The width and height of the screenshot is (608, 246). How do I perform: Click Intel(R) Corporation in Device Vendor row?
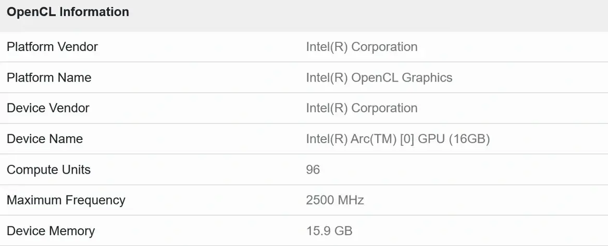pyautogui.click(x=362, y=108)
